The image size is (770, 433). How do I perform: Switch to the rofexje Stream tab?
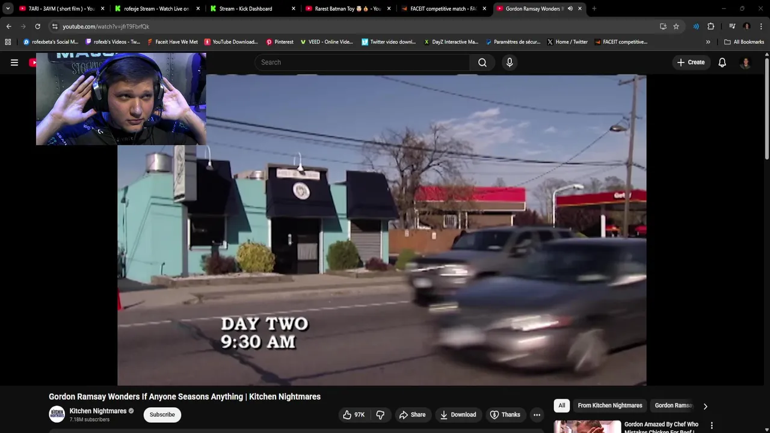[x=156, y=8]
